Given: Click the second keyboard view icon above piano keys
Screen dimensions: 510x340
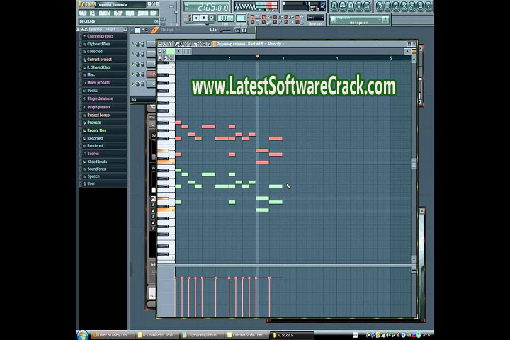Looking at the screenshot, I should (x=166, y=58).
